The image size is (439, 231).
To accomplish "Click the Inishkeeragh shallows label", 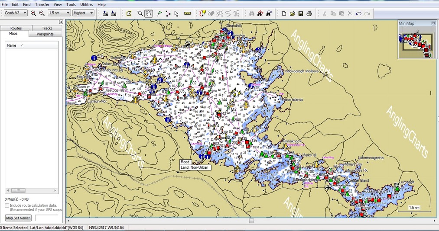I will [x=301, y=71].
